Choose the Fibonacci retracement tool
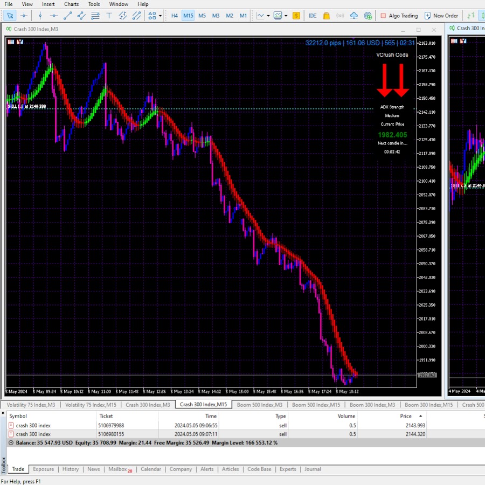Image resolution: width=485 pixels, height=485 pixels. pos(96,16)
